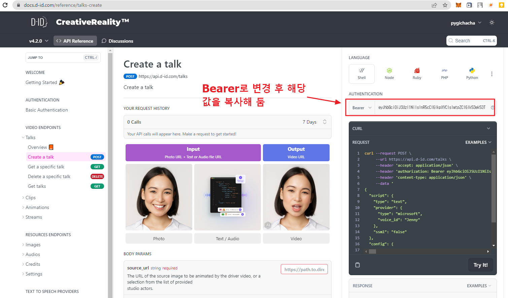Open the response EXAMPLES dropdown

click(x=479, y=286)
